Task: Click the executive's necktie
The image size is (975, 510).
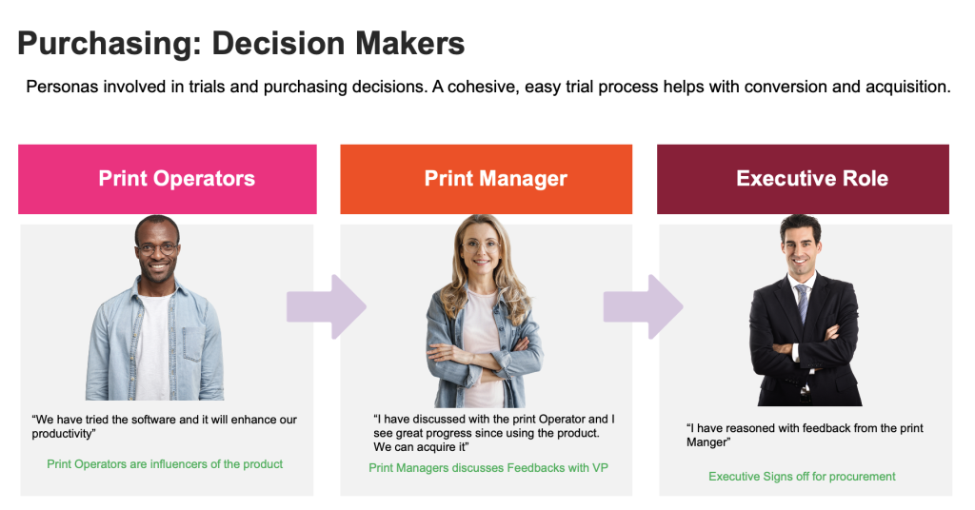Action: (802, 301)
